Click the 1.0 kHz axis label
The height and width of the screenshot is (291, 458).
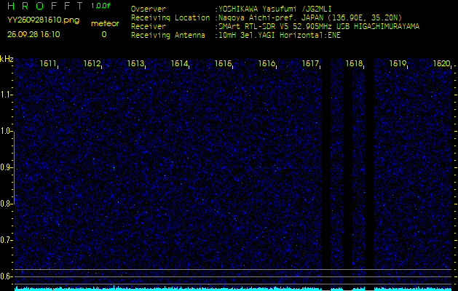(6, 132)
